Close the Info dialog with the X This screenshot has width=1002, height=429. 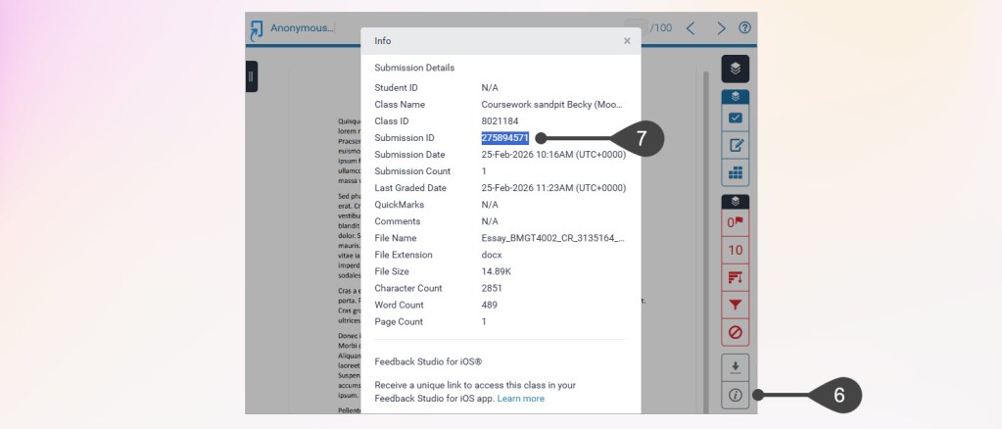tap(627, 41)
